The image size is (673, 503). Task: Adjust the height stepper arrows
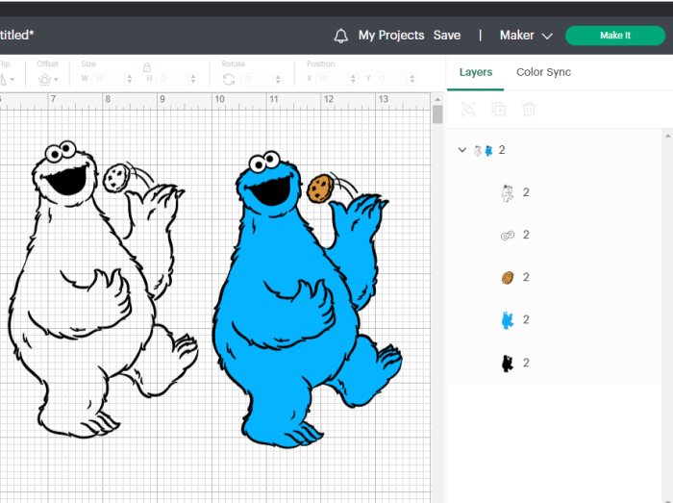point(193,79)
